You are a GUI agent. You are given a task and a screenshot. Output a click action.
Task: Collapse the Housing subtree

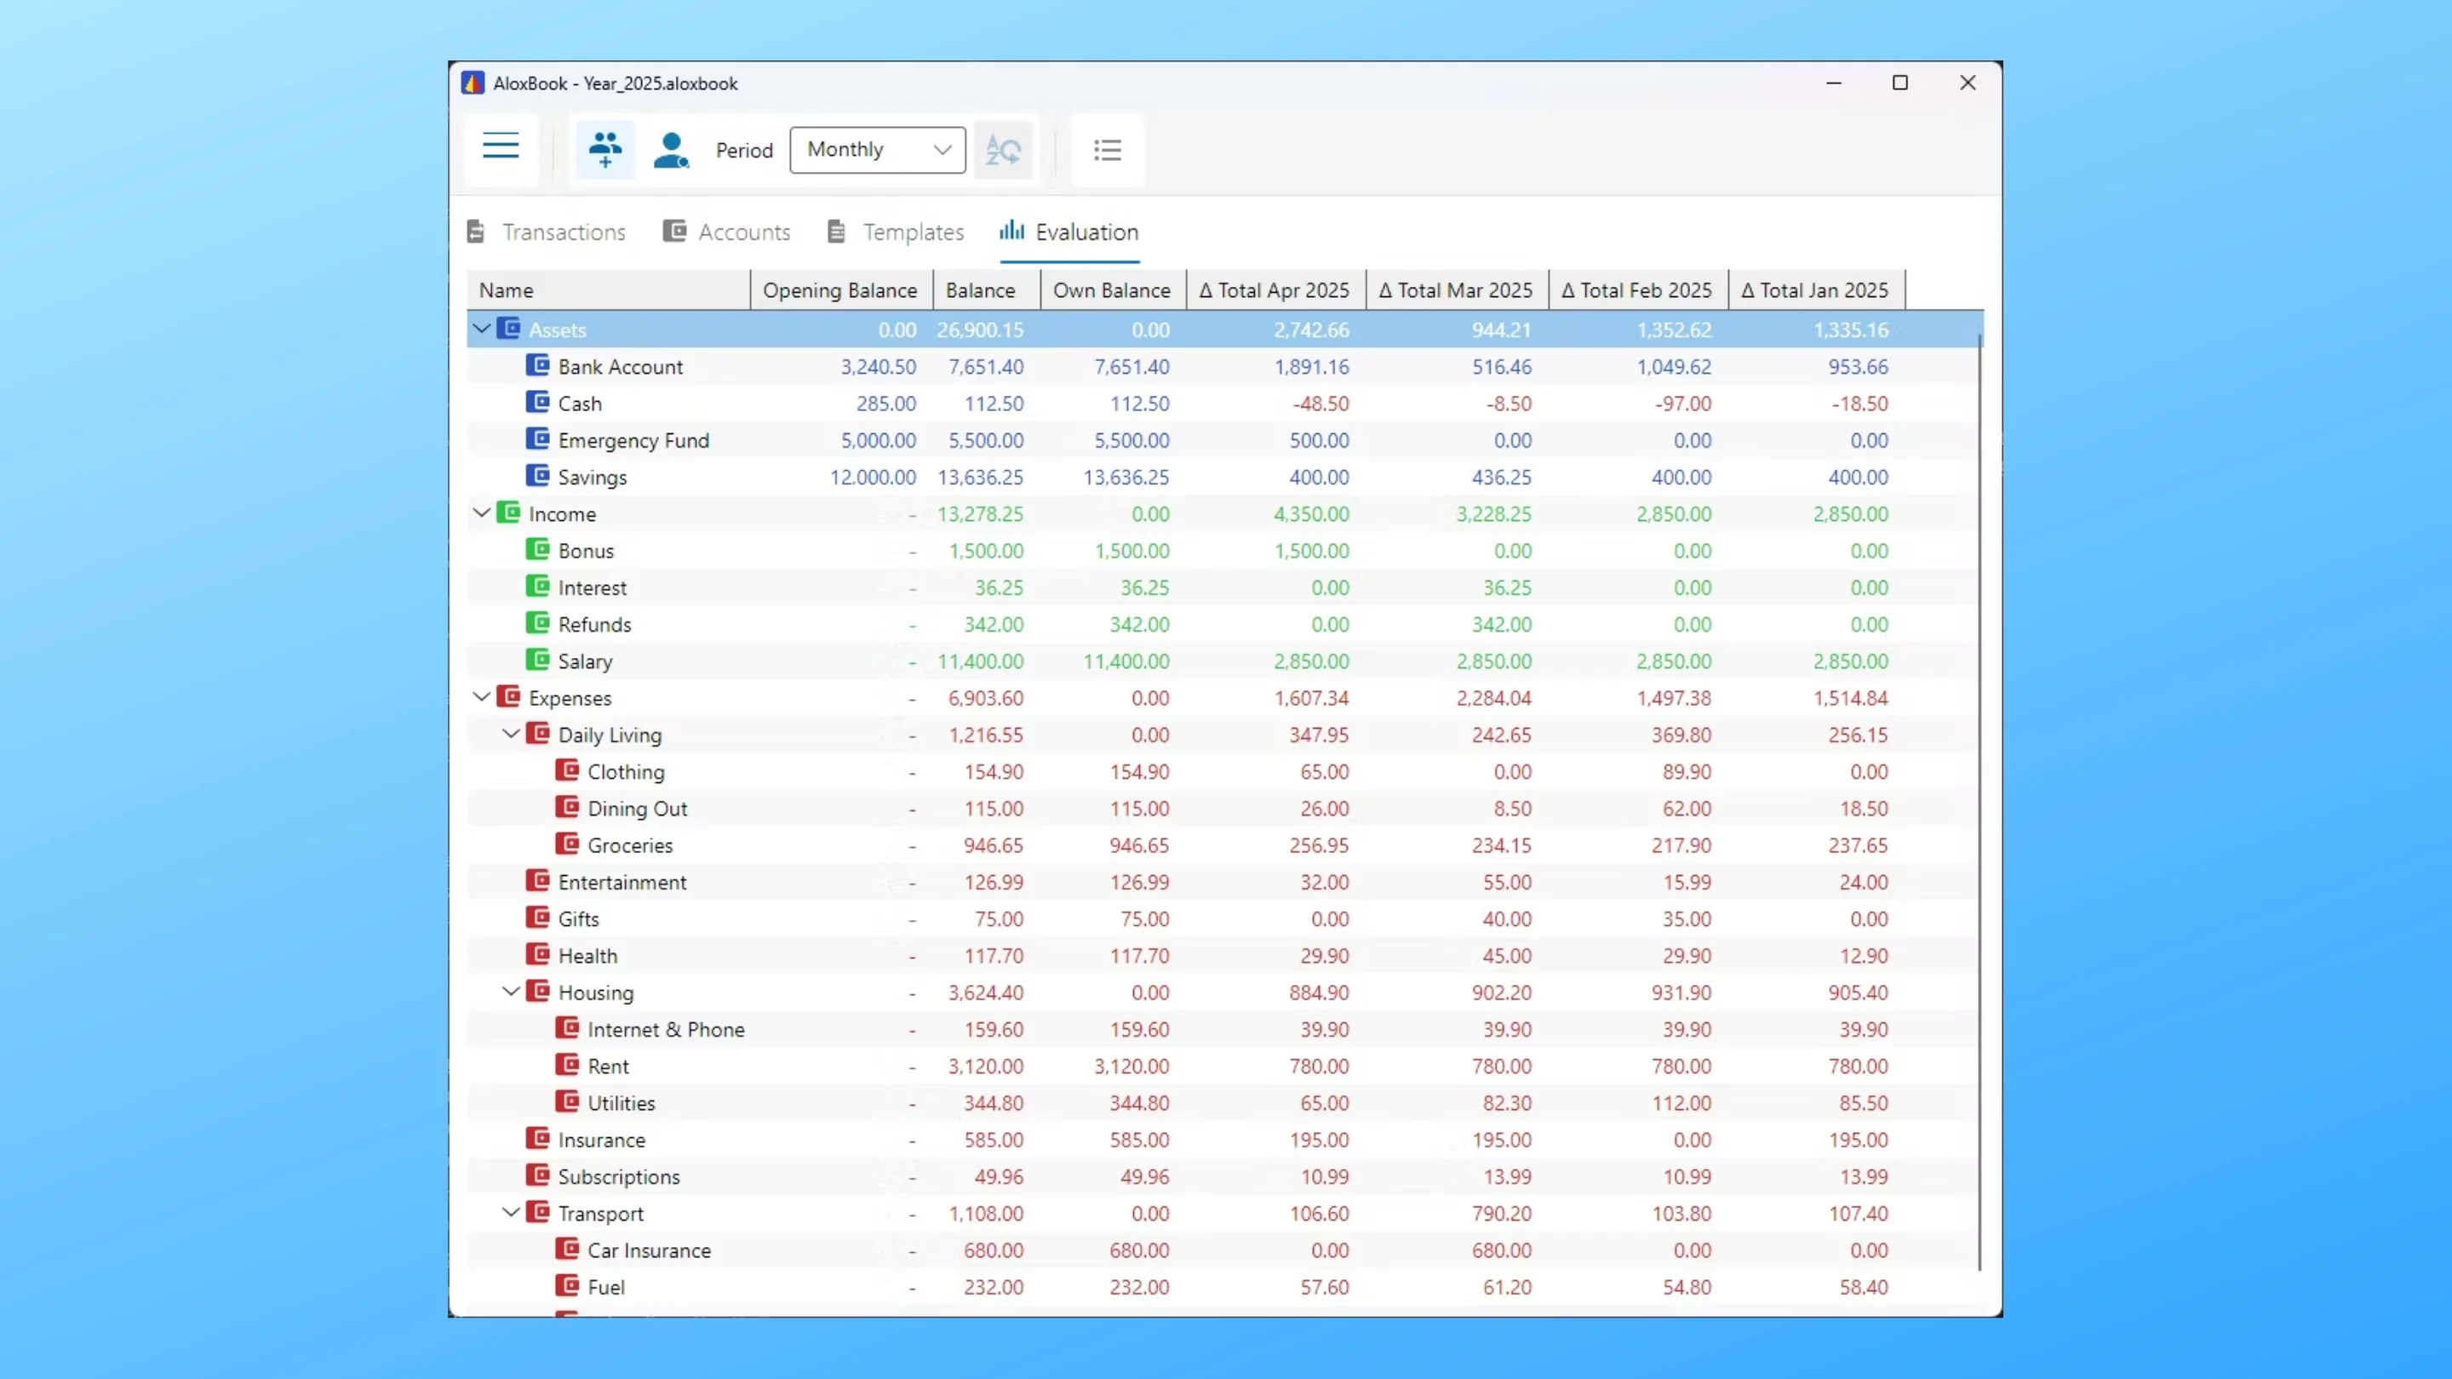coord(511,992)
